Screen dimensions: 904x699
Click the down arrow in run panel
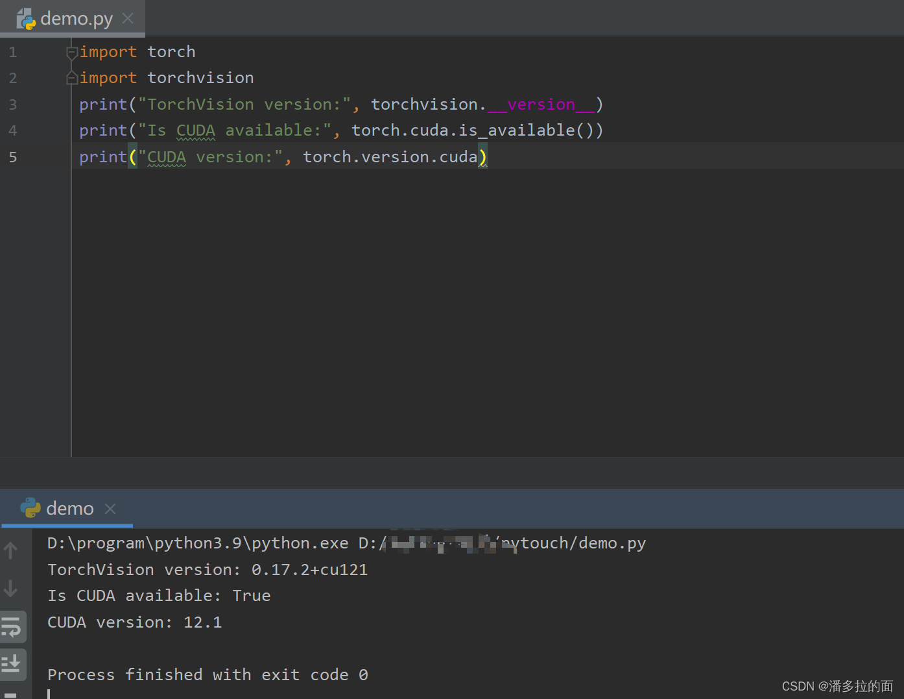click(11, 589)
